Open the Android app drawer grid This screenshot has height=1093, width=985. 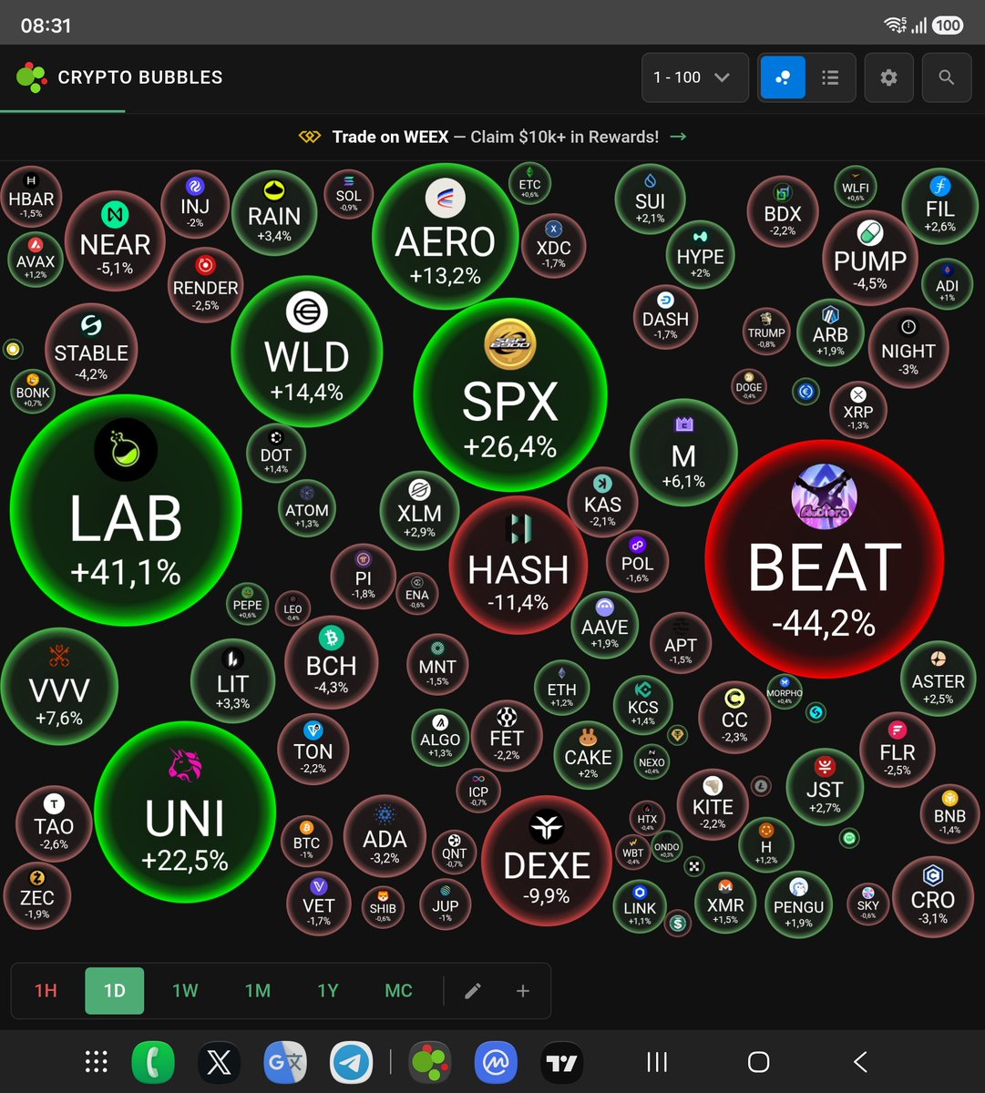tap(97, 1062)
